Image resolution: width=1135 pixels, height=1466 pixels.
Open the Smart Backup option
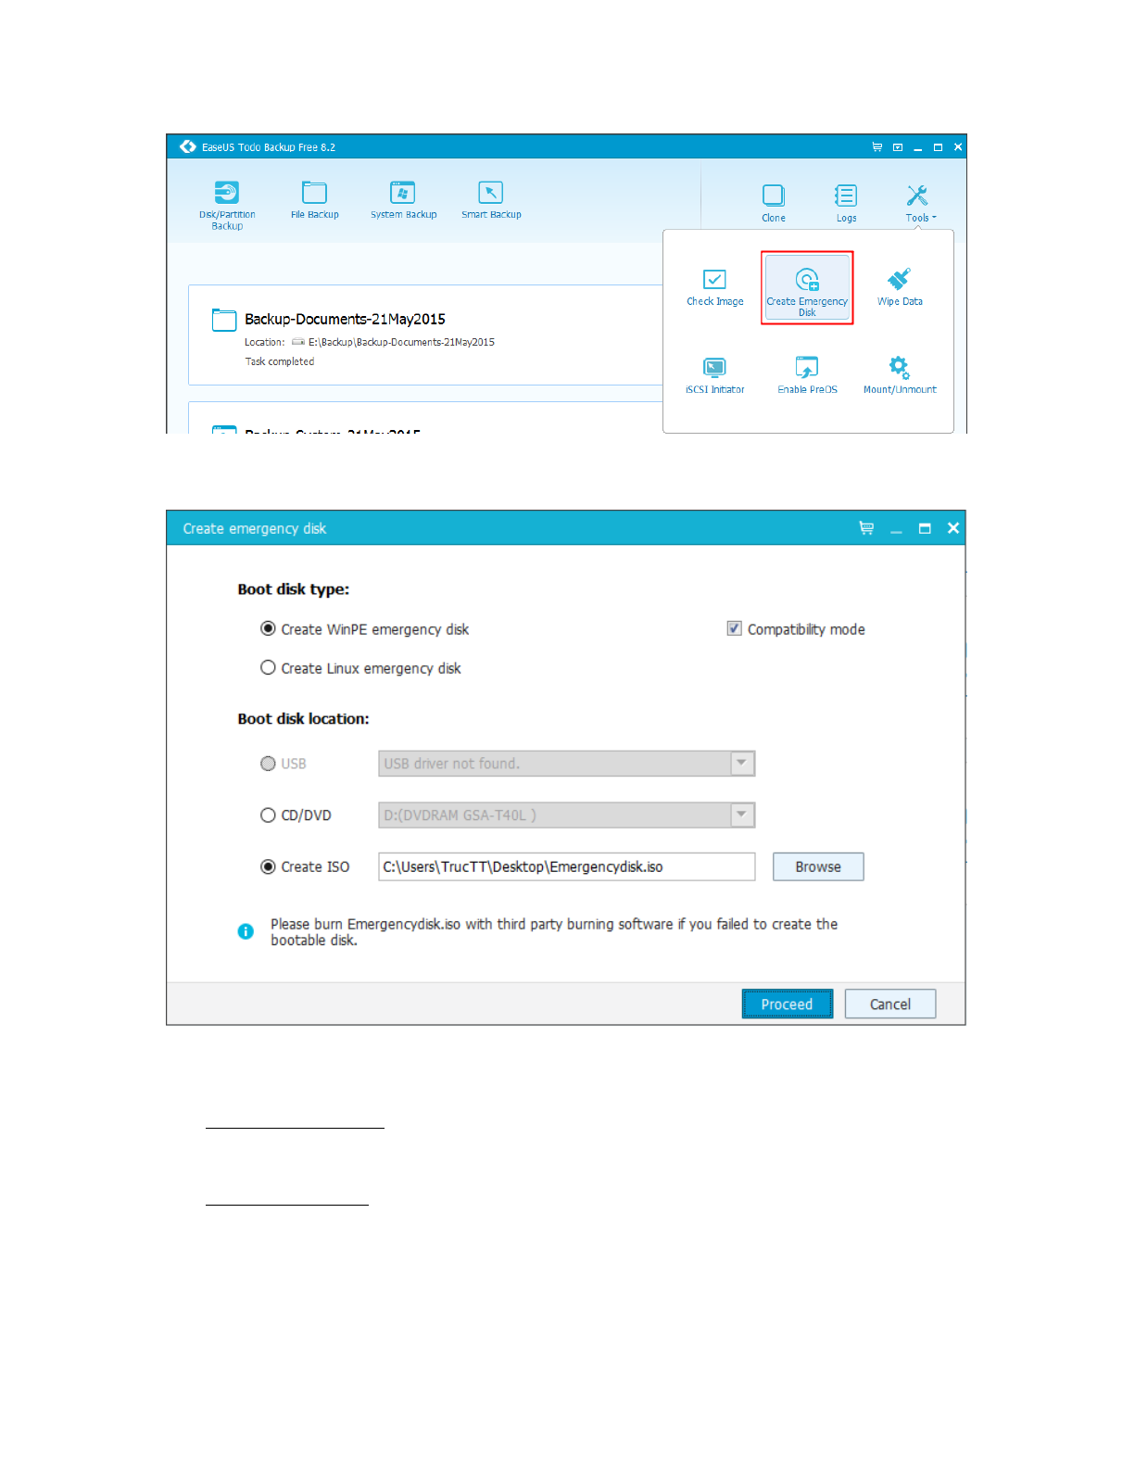(491, 199)
